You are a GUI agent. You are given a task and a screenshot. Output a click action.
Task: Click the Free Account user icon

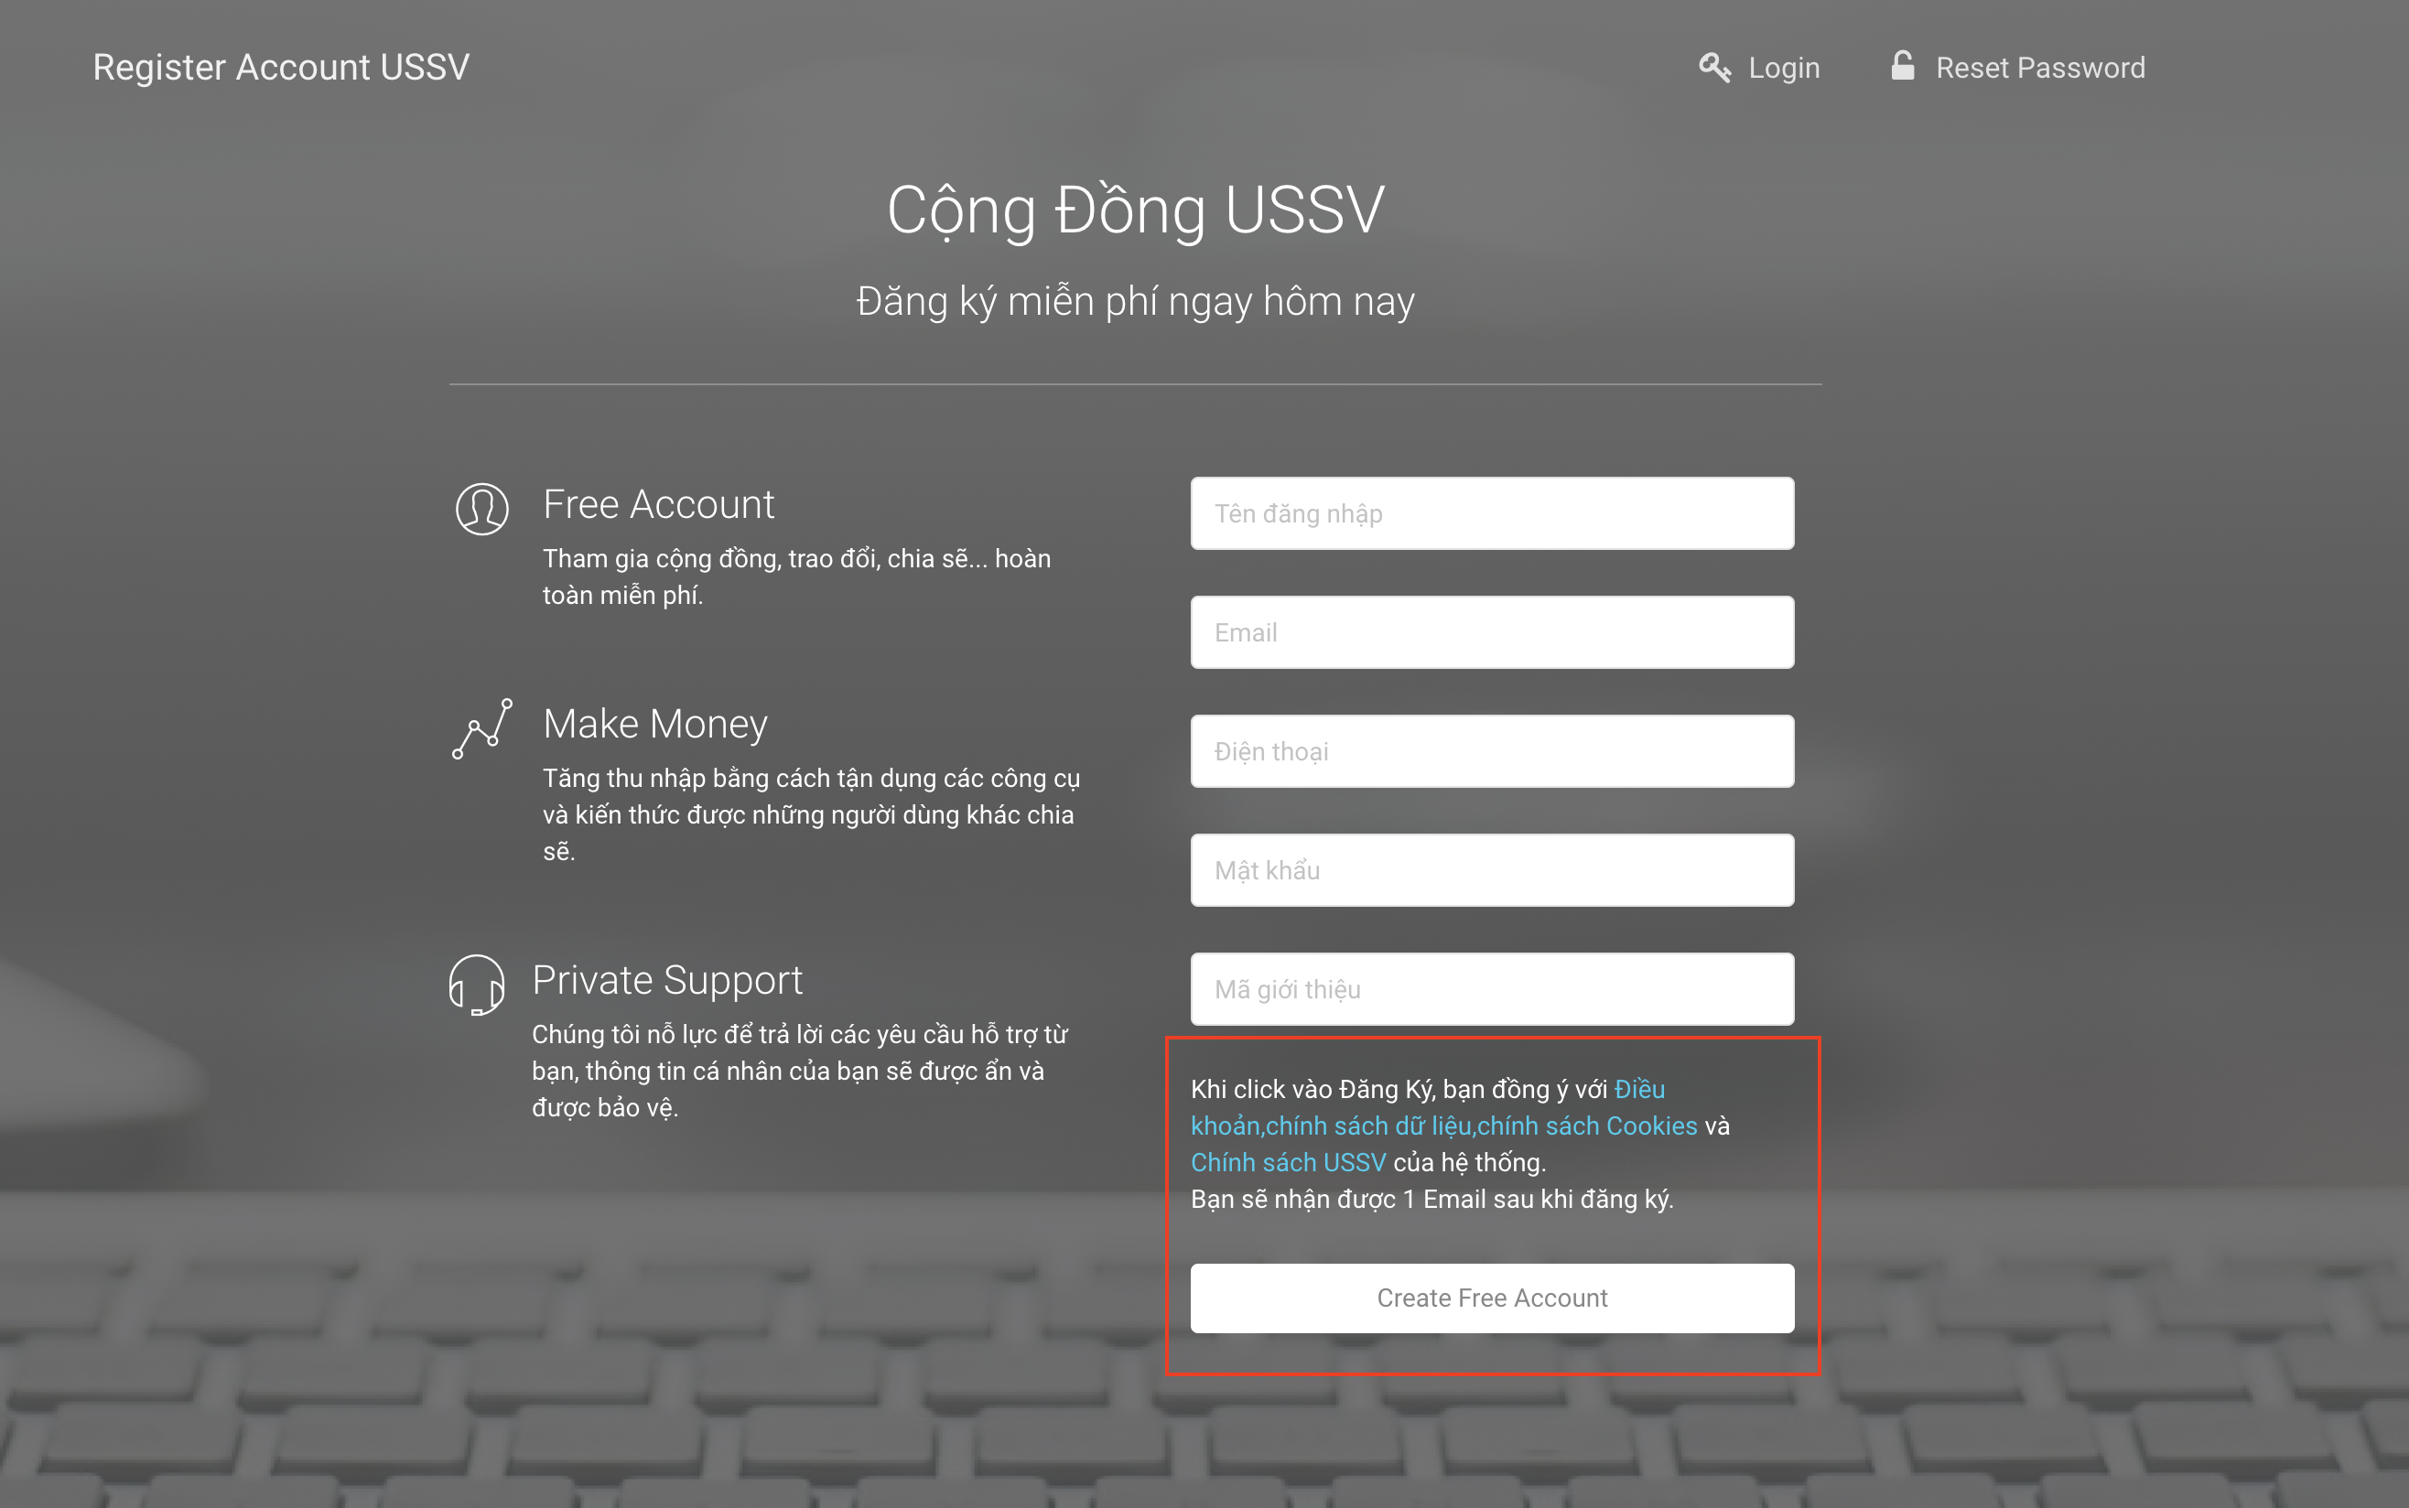(x=481, y=509)
